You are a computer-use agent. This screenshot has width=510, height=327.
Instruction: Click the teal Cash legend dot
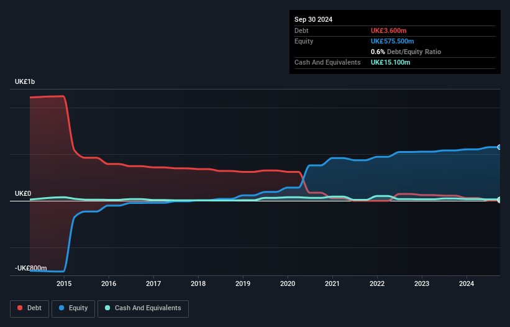pyautogui.click(x=107, y=308)
